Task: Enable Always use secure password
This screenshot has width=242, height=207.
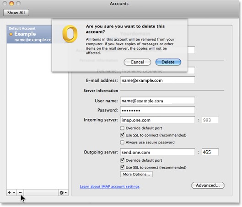Action: tap(122, 142)
